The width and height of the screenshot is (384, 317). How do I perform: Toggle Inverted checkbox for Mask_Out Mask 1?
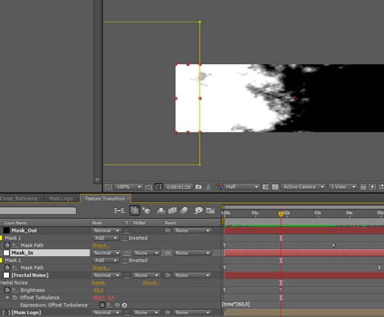(125, 238)
